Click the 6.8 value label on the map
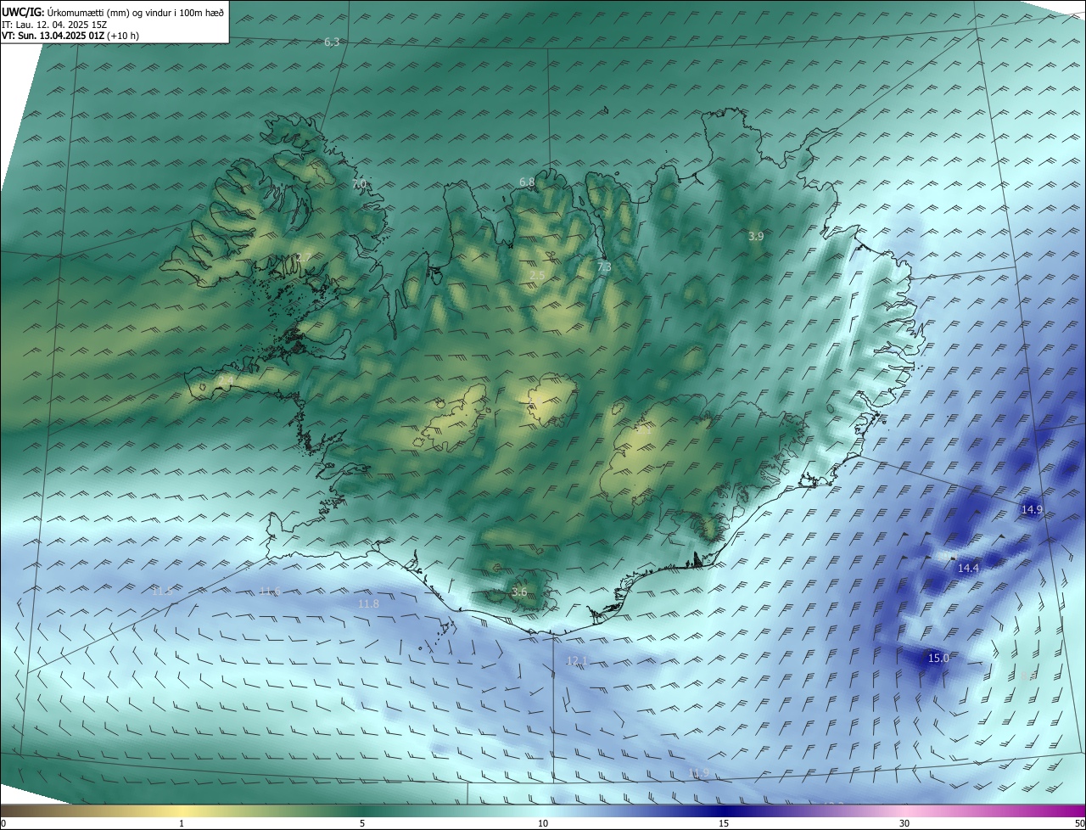Screen dimensions: 1086x830 (527, 182)
